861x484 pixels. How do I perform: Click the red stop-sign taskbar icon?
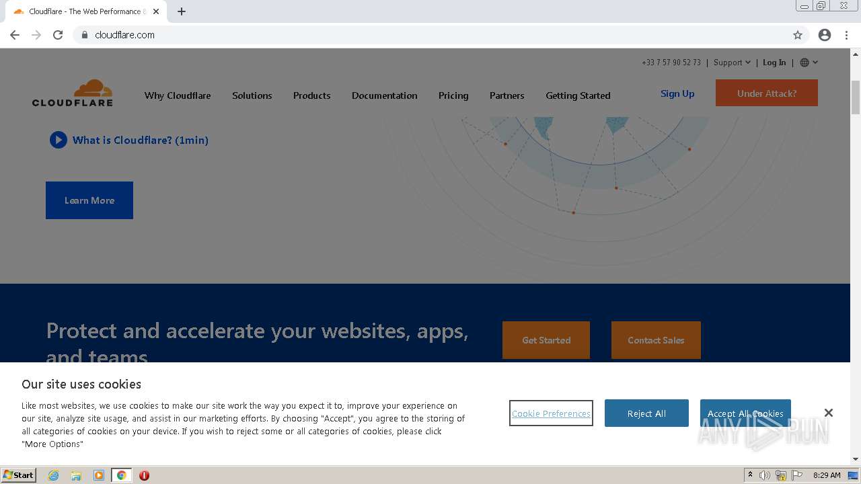(144, 475)
